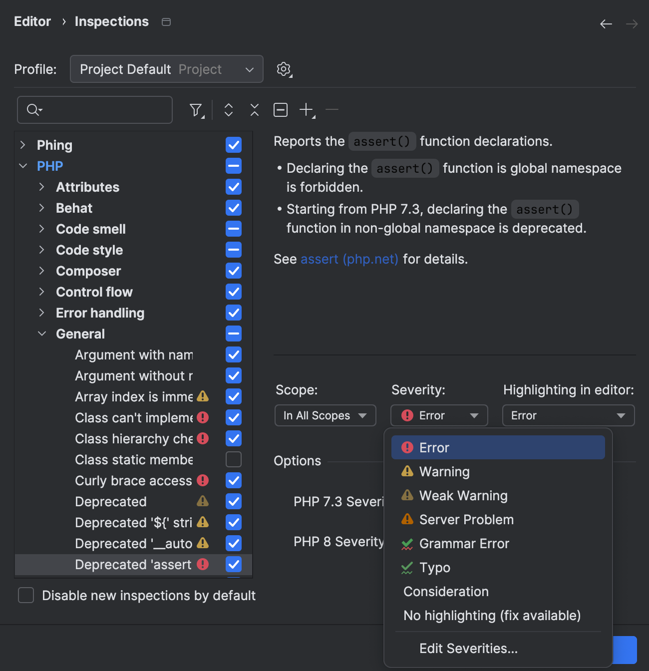Screen dimensions: 649x671
Task: Open the Profile dropdown
Action: [x=167, y=69]
